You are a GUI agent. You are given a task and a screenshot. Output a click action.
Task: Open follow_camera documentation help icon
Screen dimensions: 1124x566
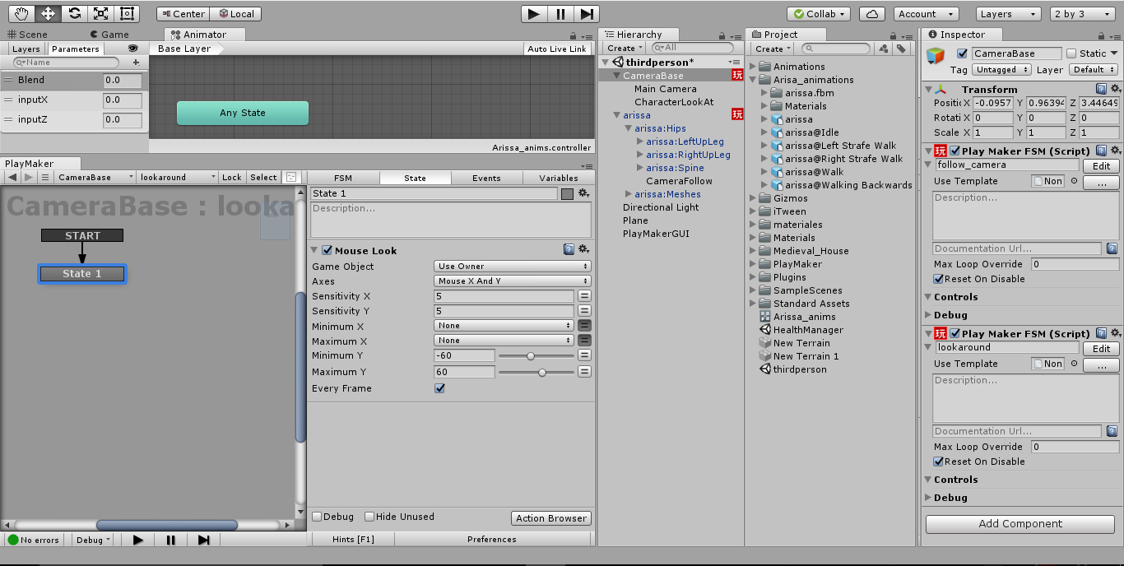[1112, 248]
